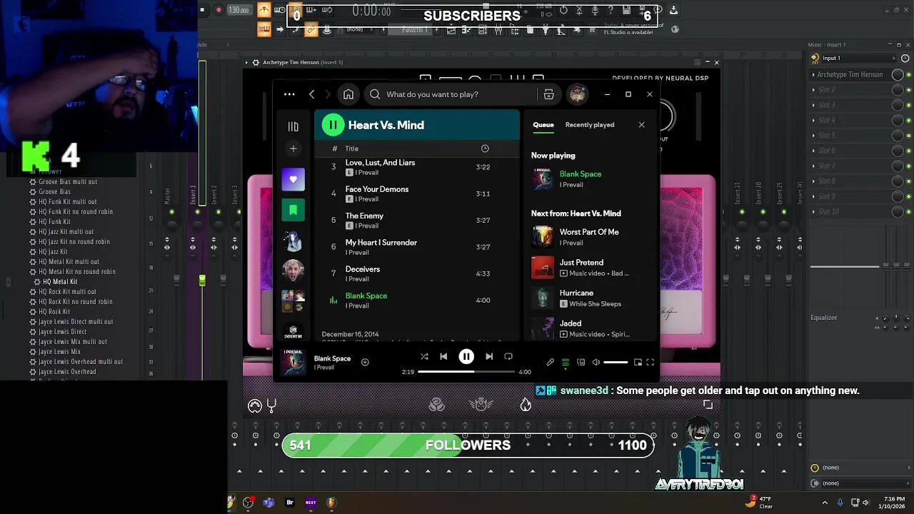The width and height of the screenshot is (914, 514).
Task: Toggle shuffle in the Spotify player
Action: tap(424, 356)
